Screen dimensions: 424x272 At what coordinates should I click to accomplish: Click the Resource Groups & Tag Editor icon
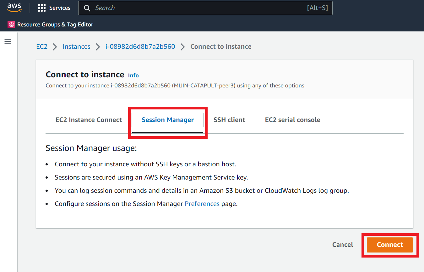[x=11, y=25]
